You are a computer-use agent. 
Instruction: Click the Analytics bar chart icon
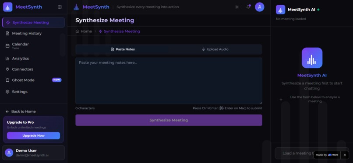point(7,59)
